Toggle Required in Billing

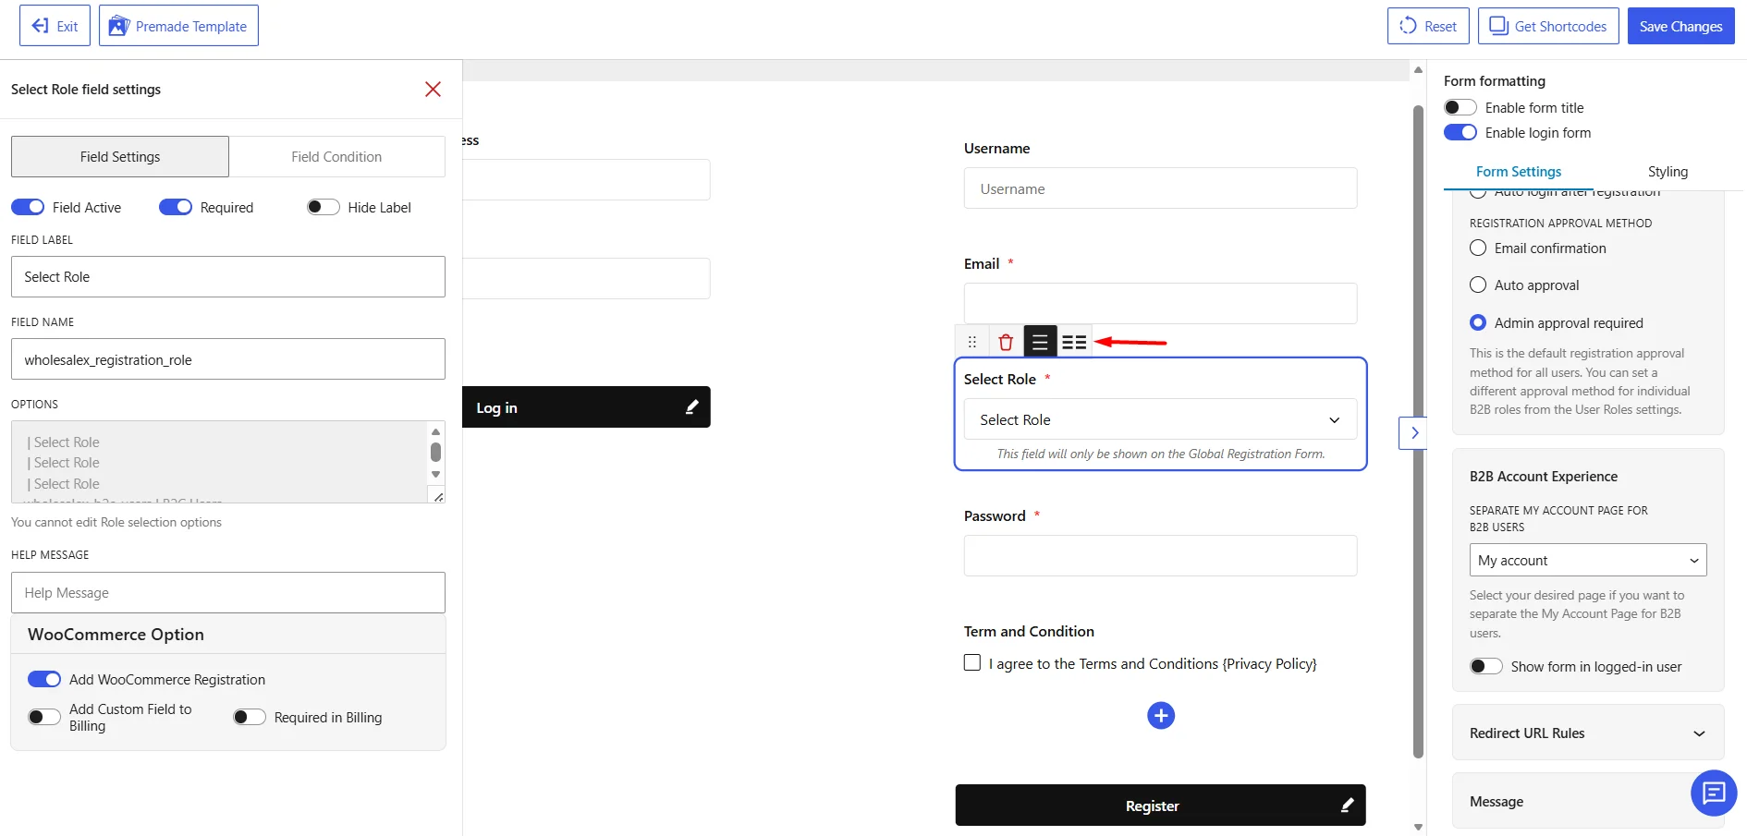250,717
